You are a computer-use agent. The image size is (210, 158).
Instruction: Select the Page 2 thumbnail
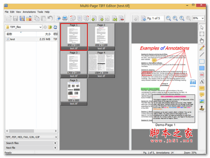tap(101, 37)
